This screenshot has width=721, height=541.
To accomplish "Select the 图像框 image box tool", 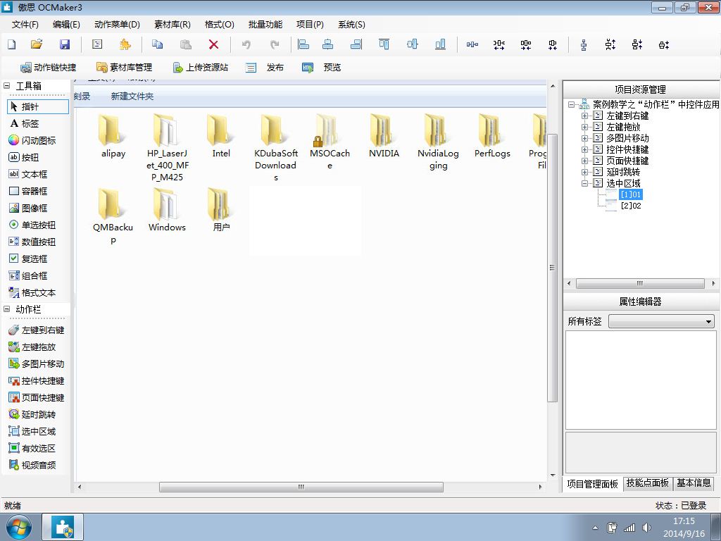I will tap(28, 209).
